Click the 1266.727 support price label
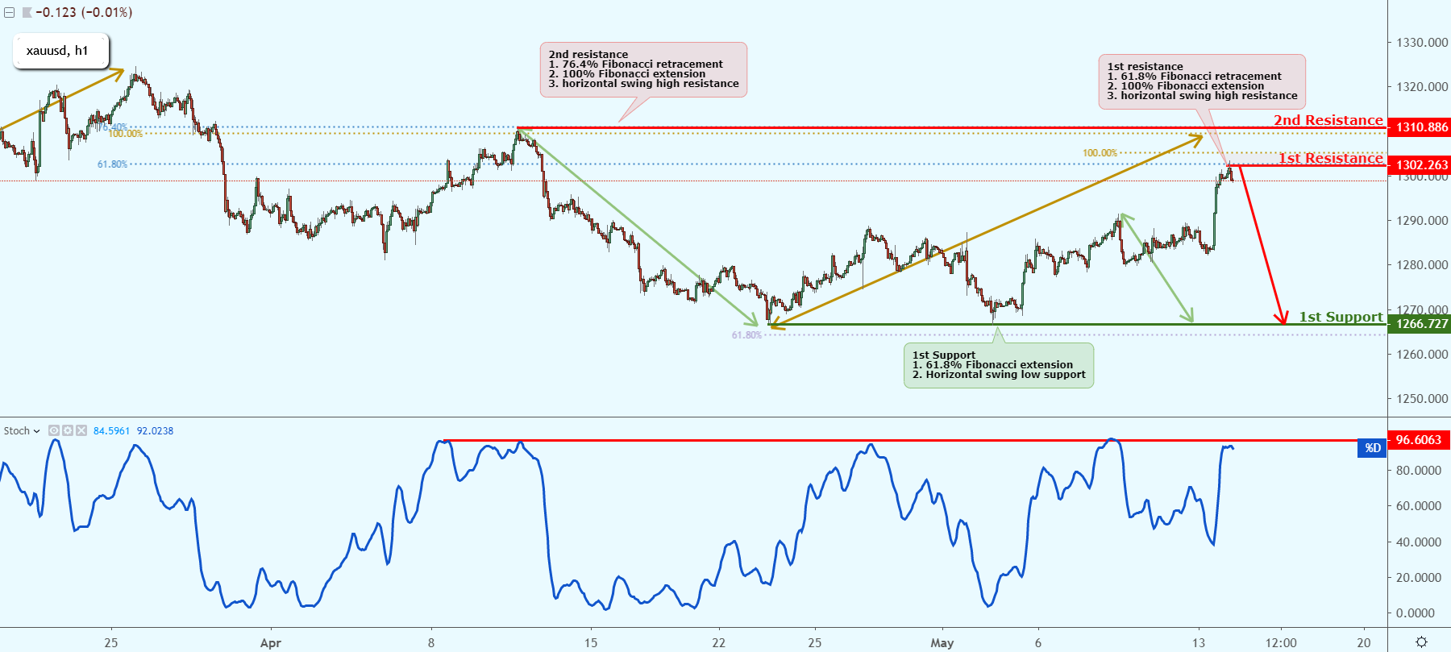This screenshot has width=1451, height=652. tap(1421, 324)
